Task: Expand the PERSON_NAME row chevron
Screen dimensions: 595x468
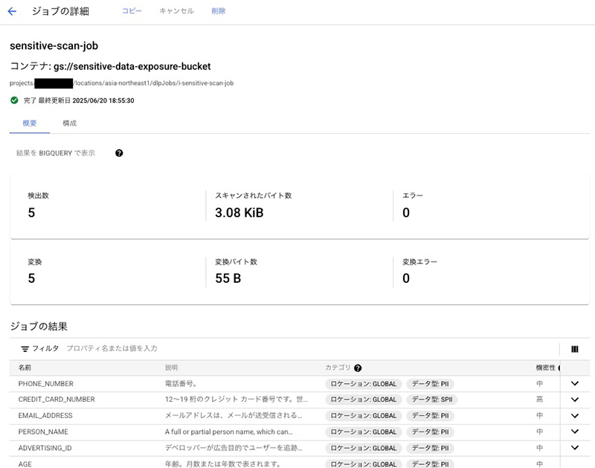Action: point(574,432)
